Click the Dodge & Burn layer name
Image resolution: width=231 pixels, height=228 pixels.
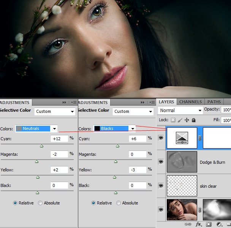coord(212,162)
